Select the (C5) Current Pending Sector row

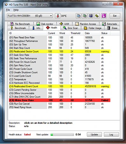(59, 90)
